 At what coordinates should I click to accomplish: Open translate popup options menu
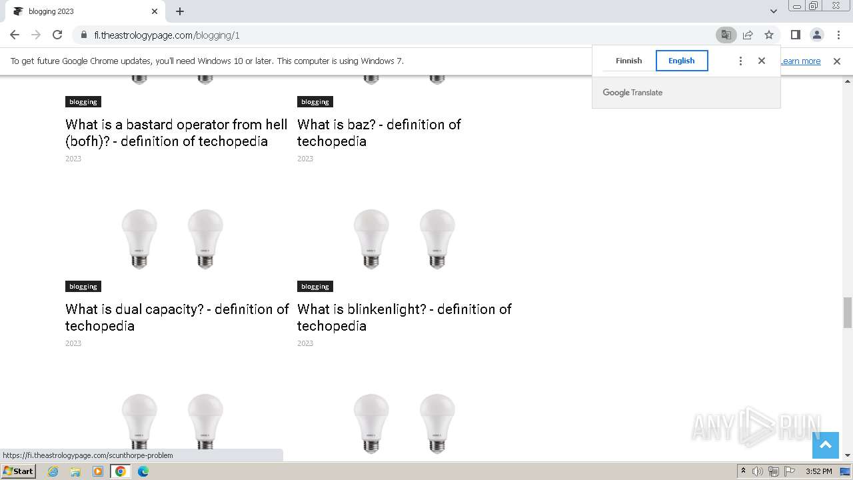coord(740,61)
